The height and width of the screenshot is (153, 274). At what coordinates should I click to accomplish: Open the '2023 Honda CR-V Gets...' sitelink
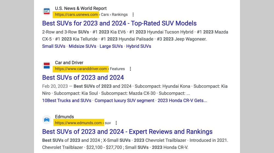tap(182, 101)
